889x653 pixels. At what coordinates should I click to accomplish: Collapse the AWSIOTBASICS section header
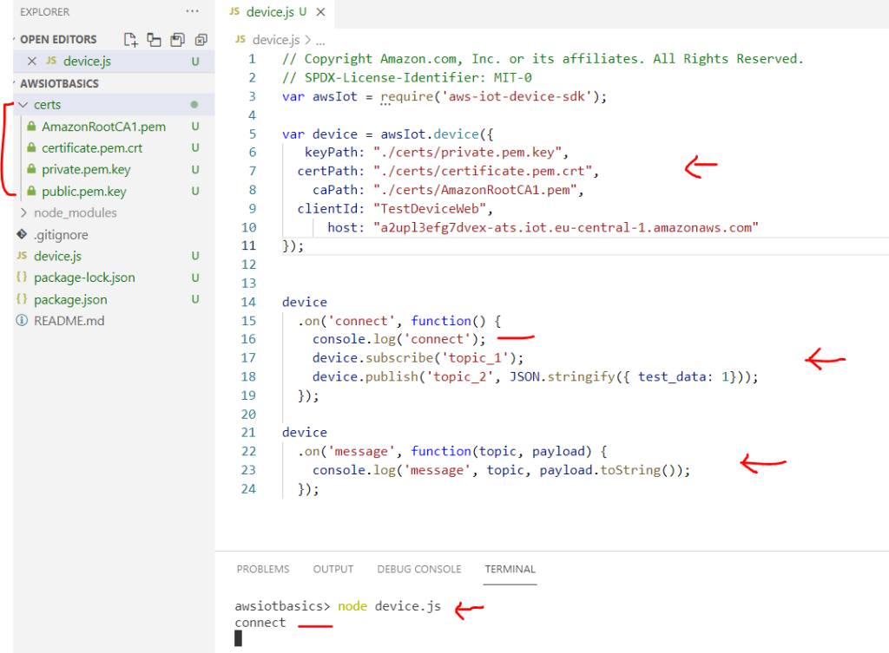click(x=59, y=83)
